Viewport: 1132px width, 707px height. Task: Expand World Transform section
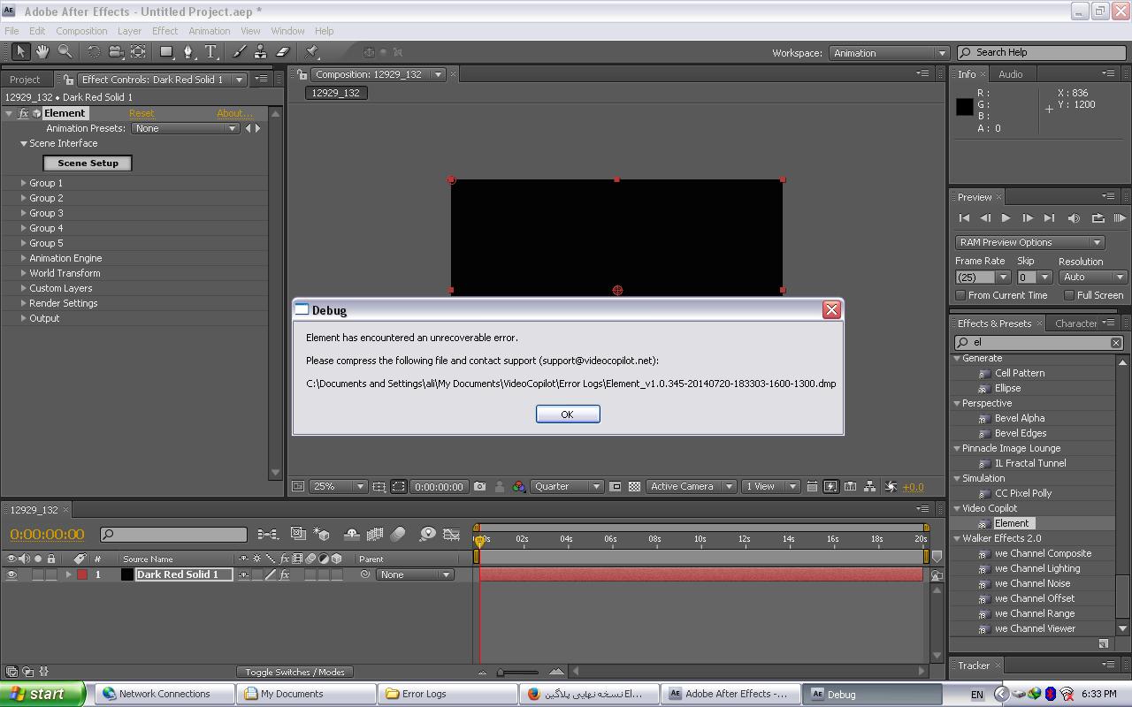(x=24, y=273)
